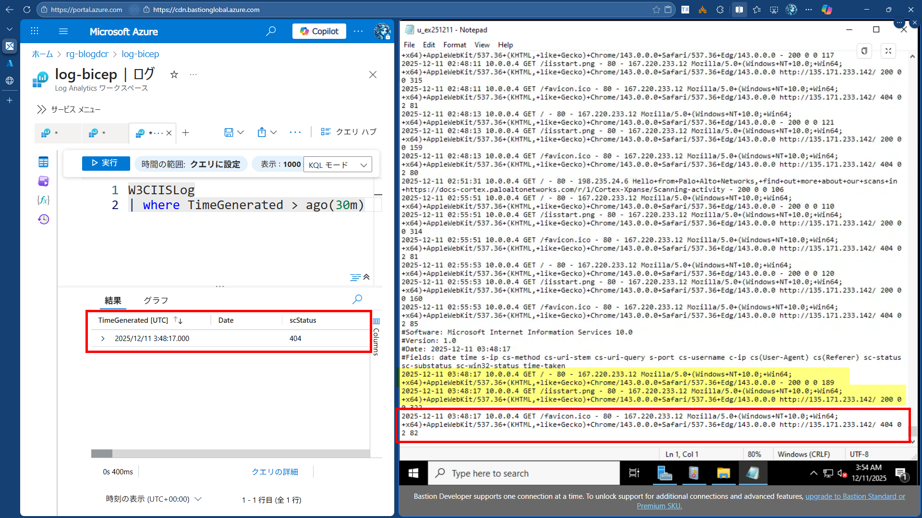Open the query hub (クエリ ハブ)
This screenshot has height=518, width=922.
tap(349, 132)
